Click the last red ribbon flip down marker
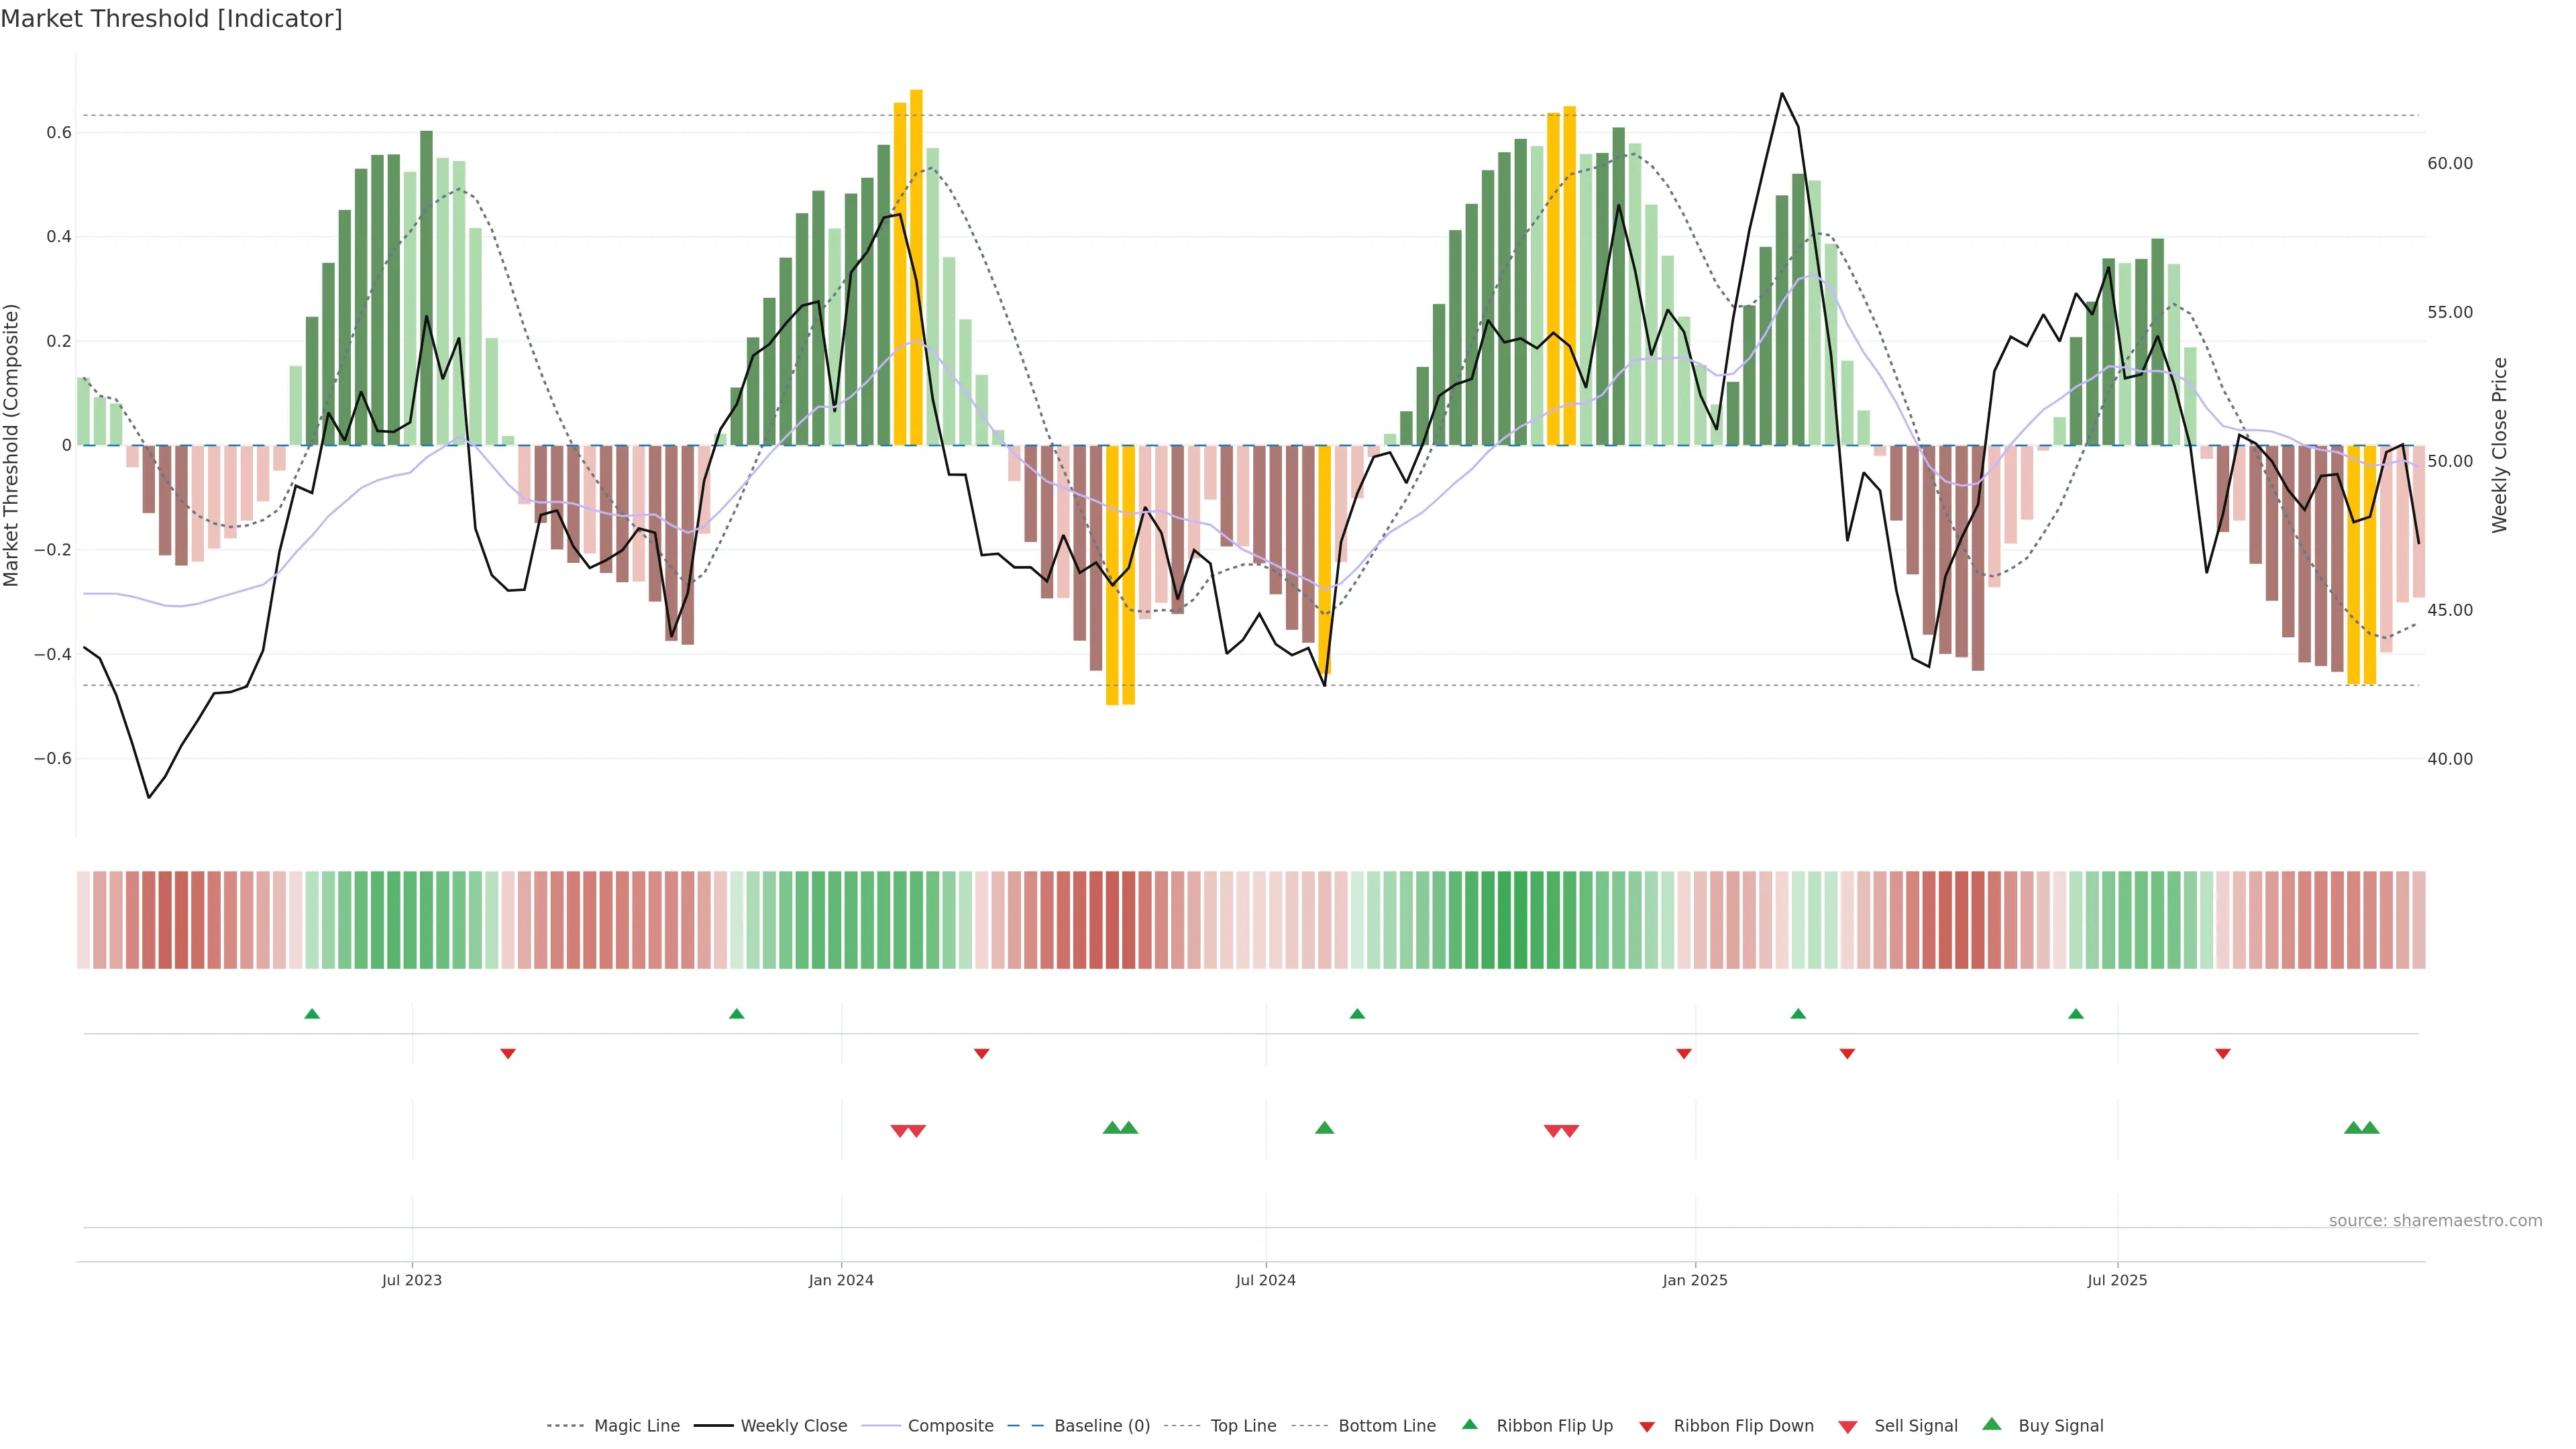The image size is (2576, 1449). [x=2222, y=1054]
